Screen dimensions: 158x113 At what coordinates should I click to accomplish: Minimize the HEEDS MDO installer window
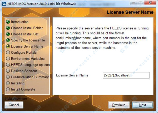[x=134, y=3]
